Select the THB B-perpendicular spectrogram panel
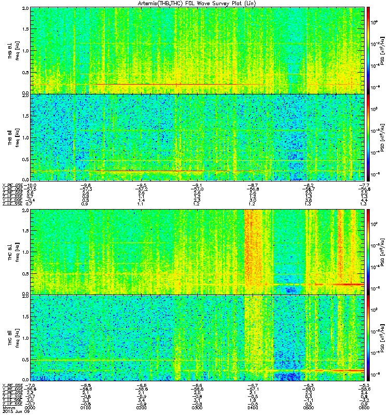 [x=198, y=50]
